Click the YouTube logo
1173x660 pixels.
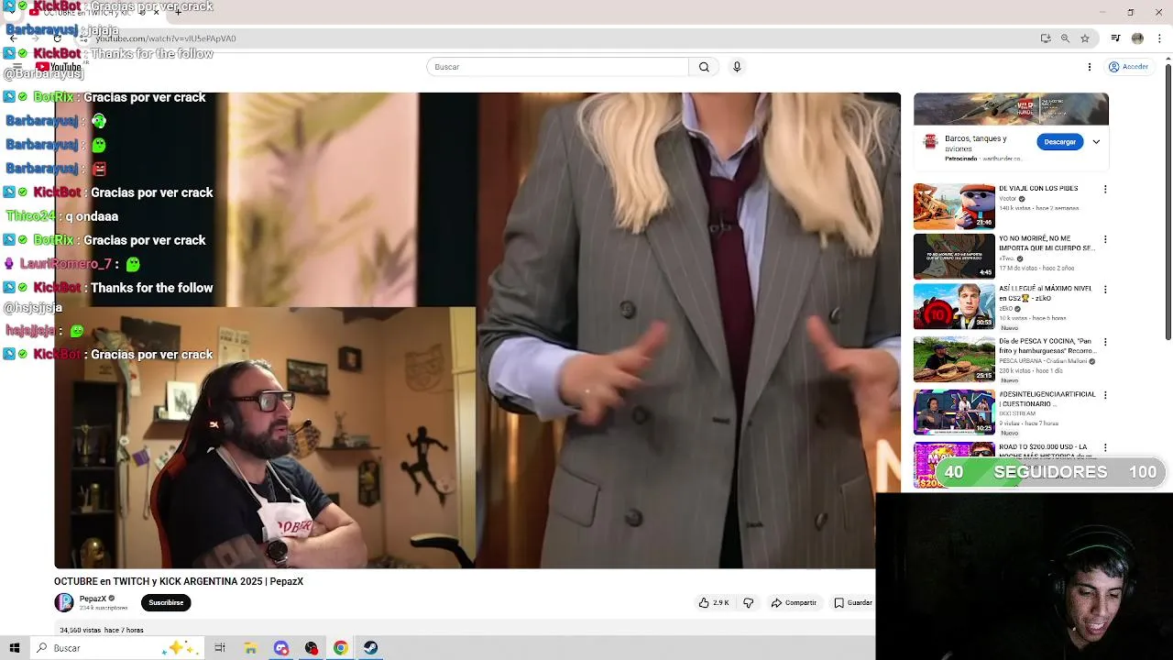coord(59,67)
